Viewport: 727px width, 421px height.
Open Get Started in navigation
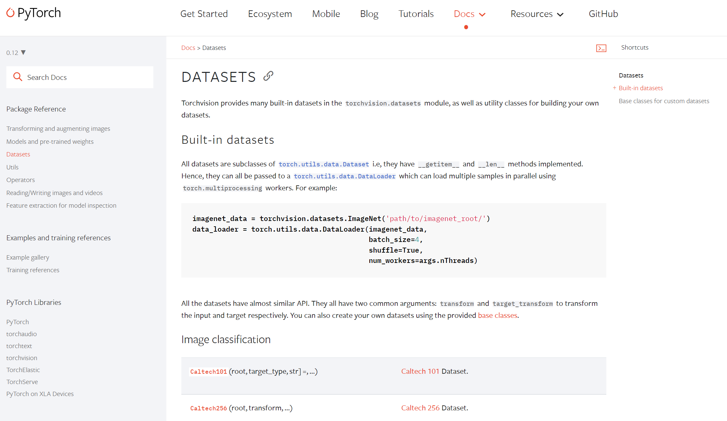click(204, 14)
